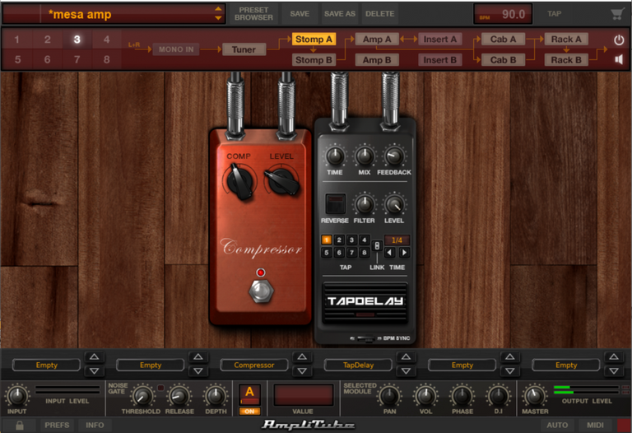Click the lock icon in the bottom bar

tap(19, 425)
